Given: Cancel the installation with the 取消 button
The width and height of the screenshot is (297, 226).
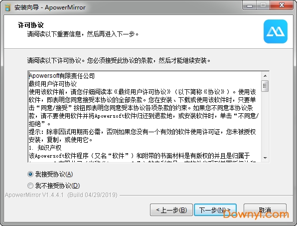Looking at the screenshot, I should point(265,210).
